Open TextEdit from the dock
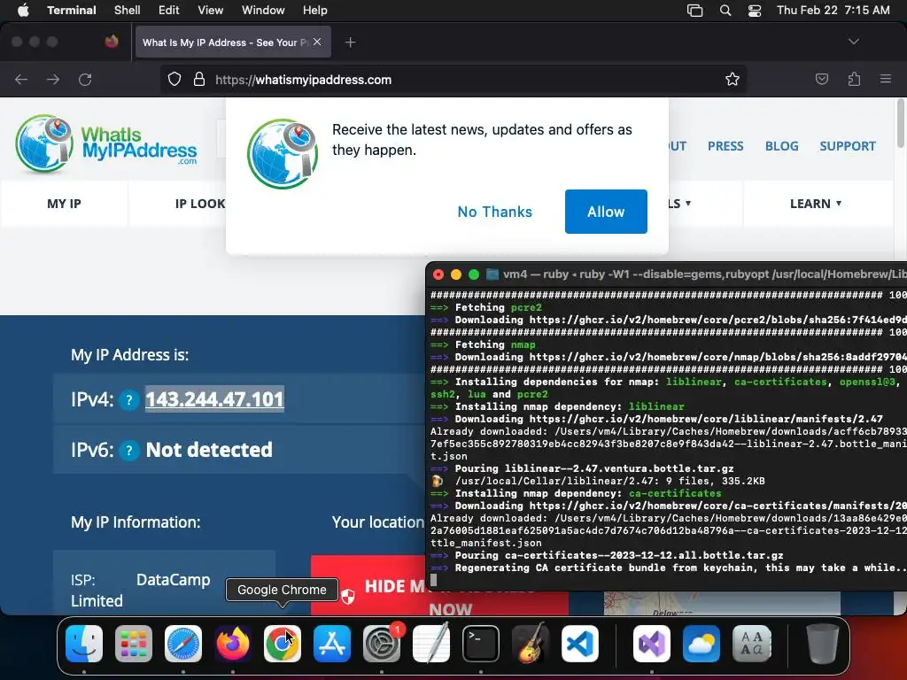Viewport: 907px width, 680px height. 431,644
